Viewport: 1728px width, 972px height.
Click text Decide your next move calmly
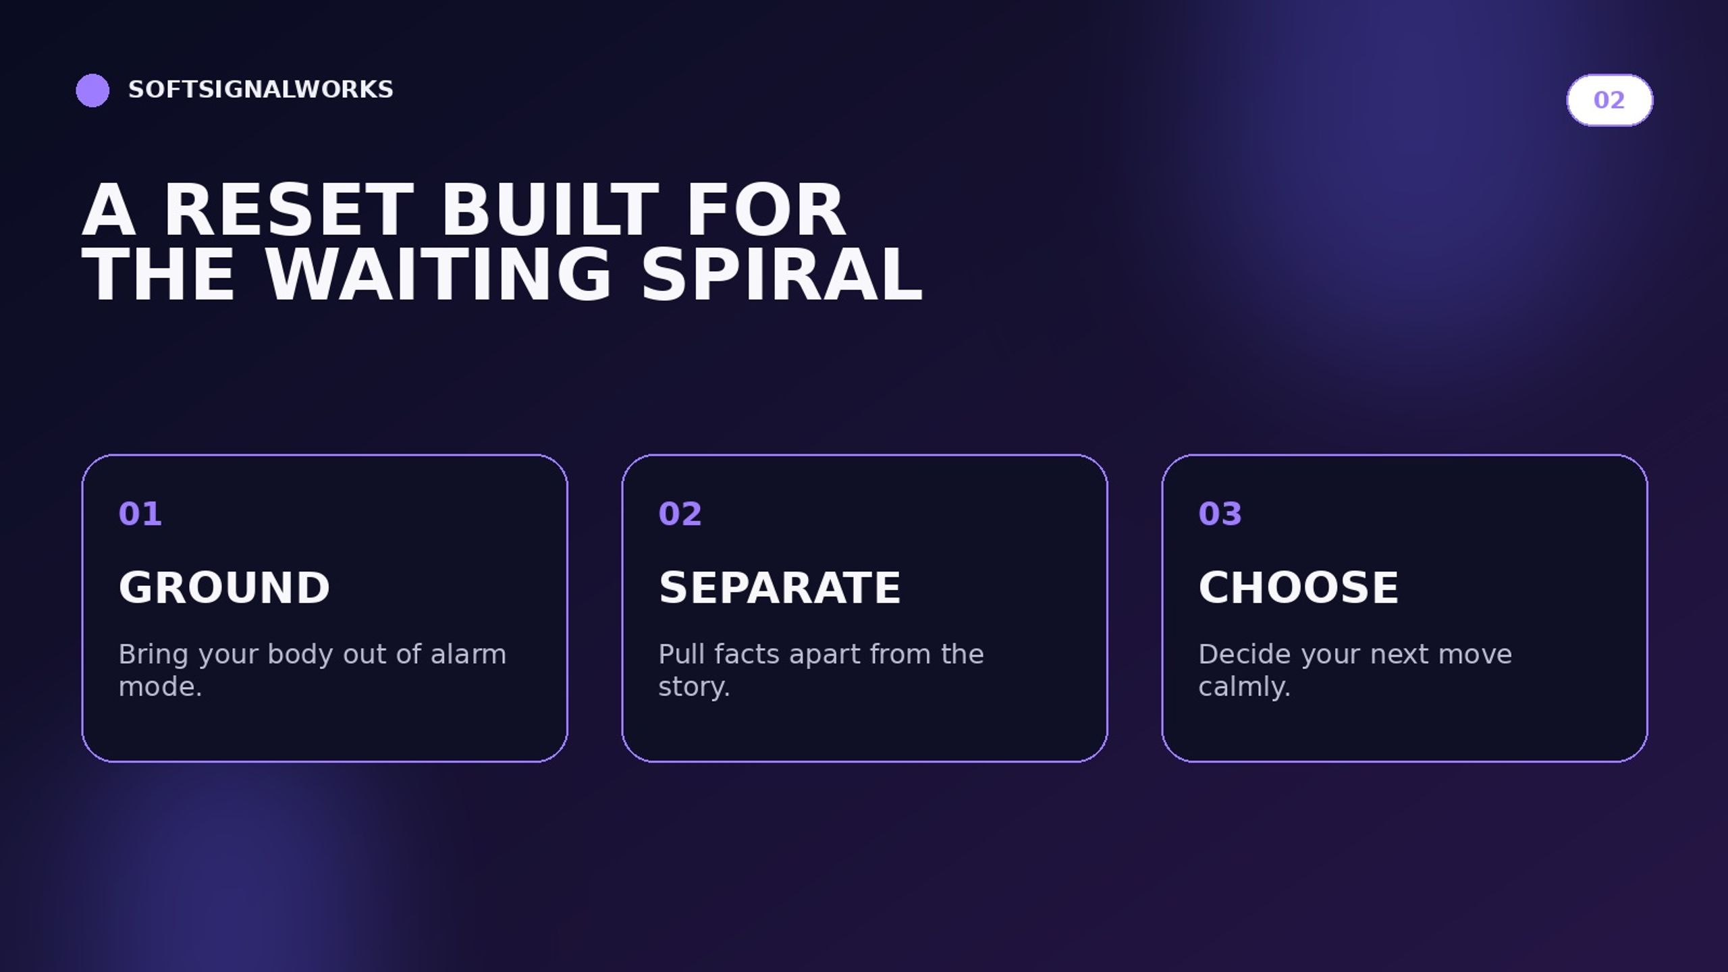coord(1355,670)
